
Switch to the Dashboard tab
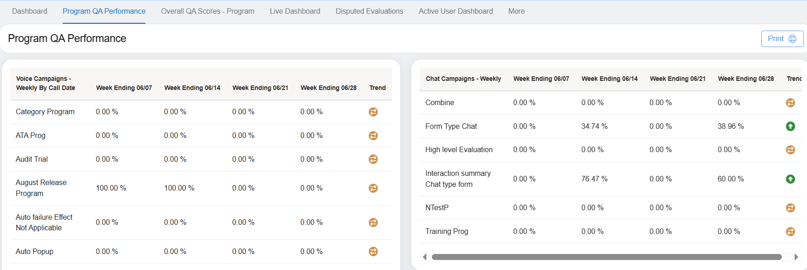click(x=30, y=11)
